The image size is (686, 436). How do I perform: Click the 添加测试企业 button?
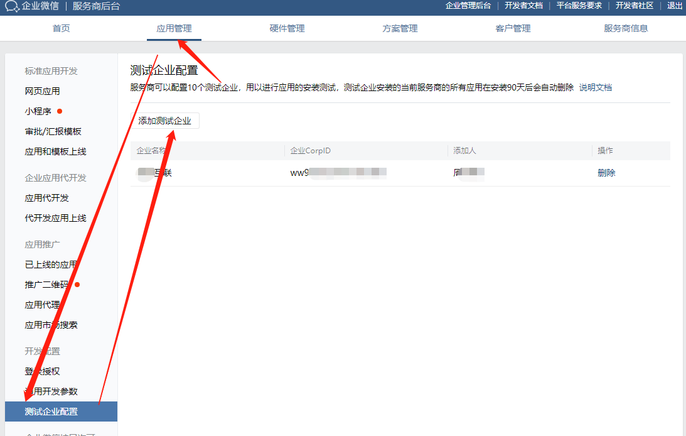point(164,121)
